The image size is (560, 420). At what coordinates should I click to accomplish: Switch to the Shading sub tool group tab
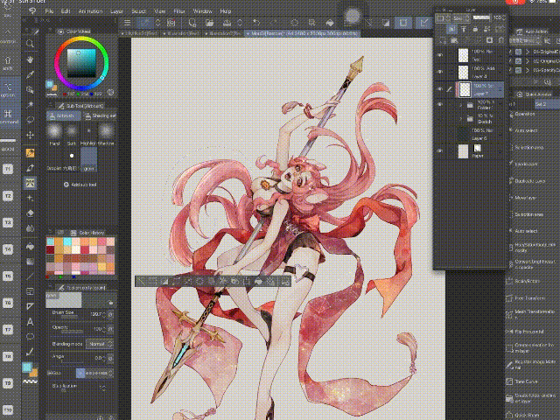pyautogui.click(x=100, y=116)
